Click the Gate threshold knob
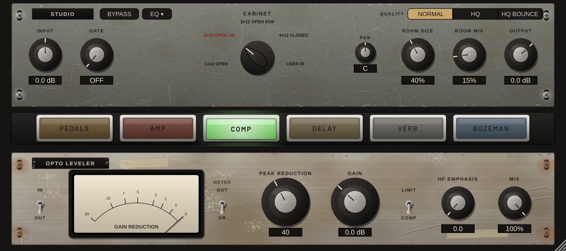 97,55
